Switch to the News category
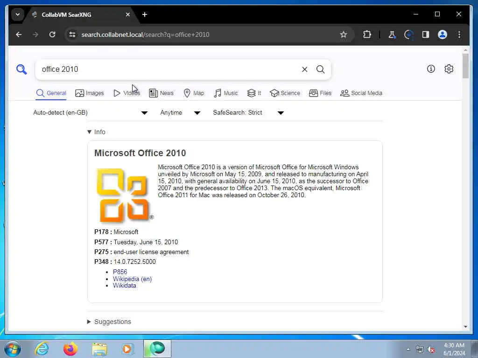This screenshot has width=478, height=358. [x=161, y=93]
